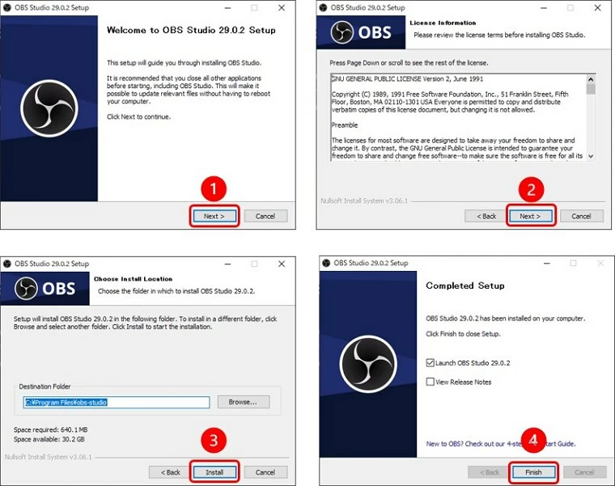Click the "Preamble" heading in the license text

(345, 125)
